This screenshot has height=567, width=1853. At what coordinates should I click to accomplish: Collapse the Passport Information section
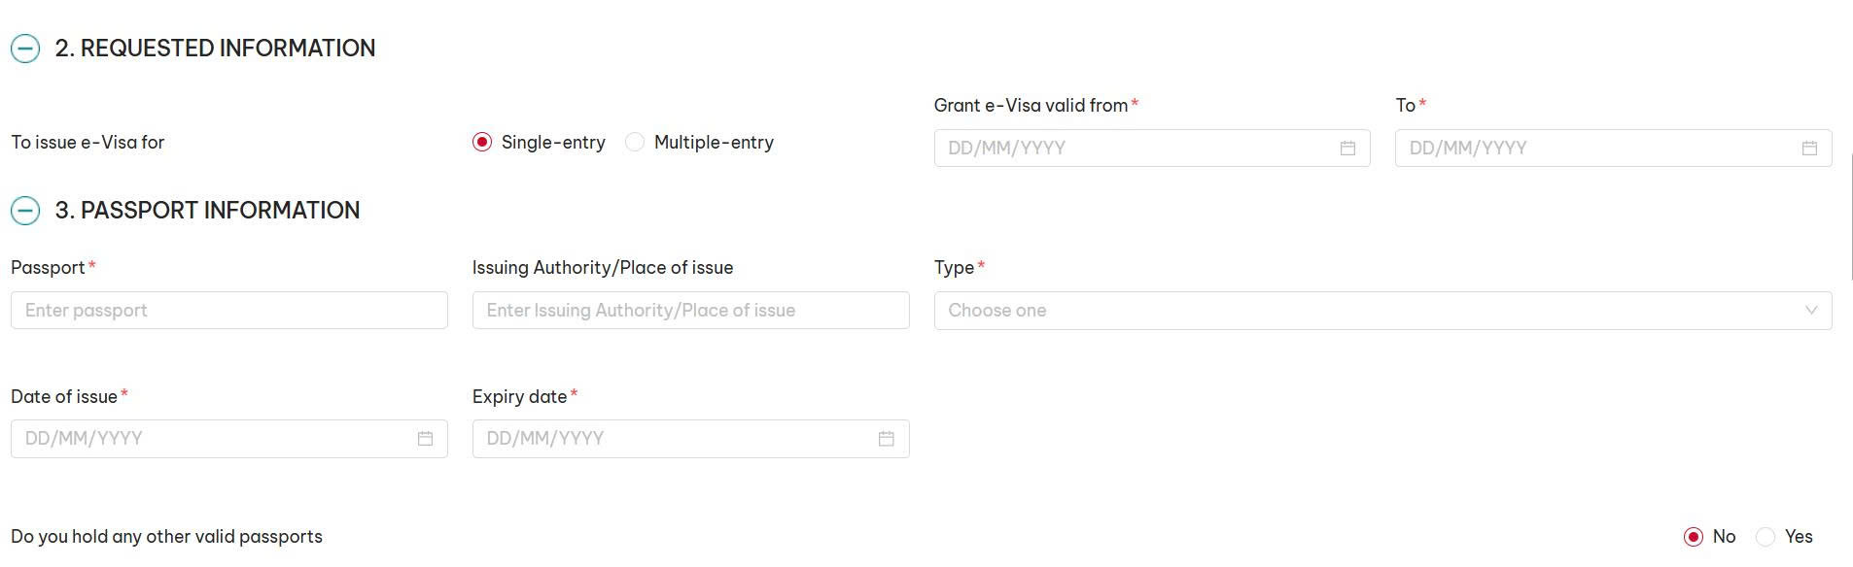coord(25,211)
